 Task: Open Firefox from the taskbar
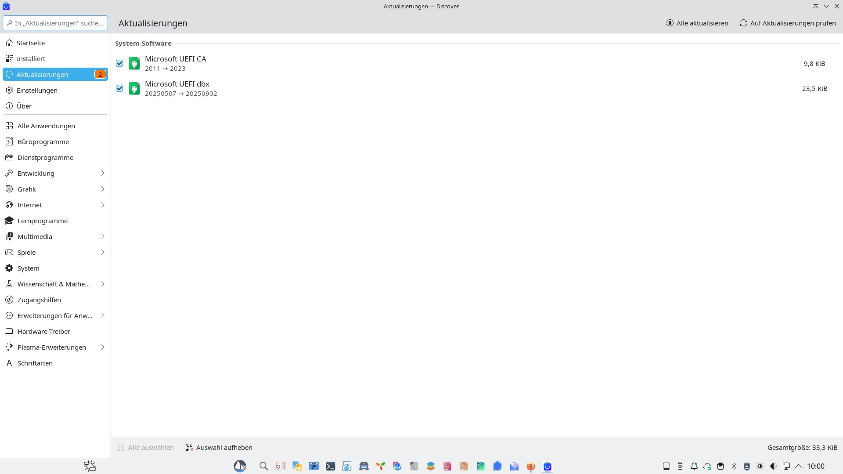pyautogui.click(x=531, y=467)
